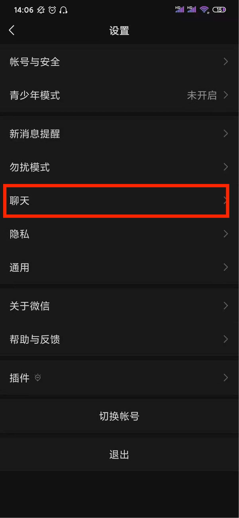Tap the headphones status bar icon
The width and height of the screenshot is (239, 518).
[x=63, y=10]
